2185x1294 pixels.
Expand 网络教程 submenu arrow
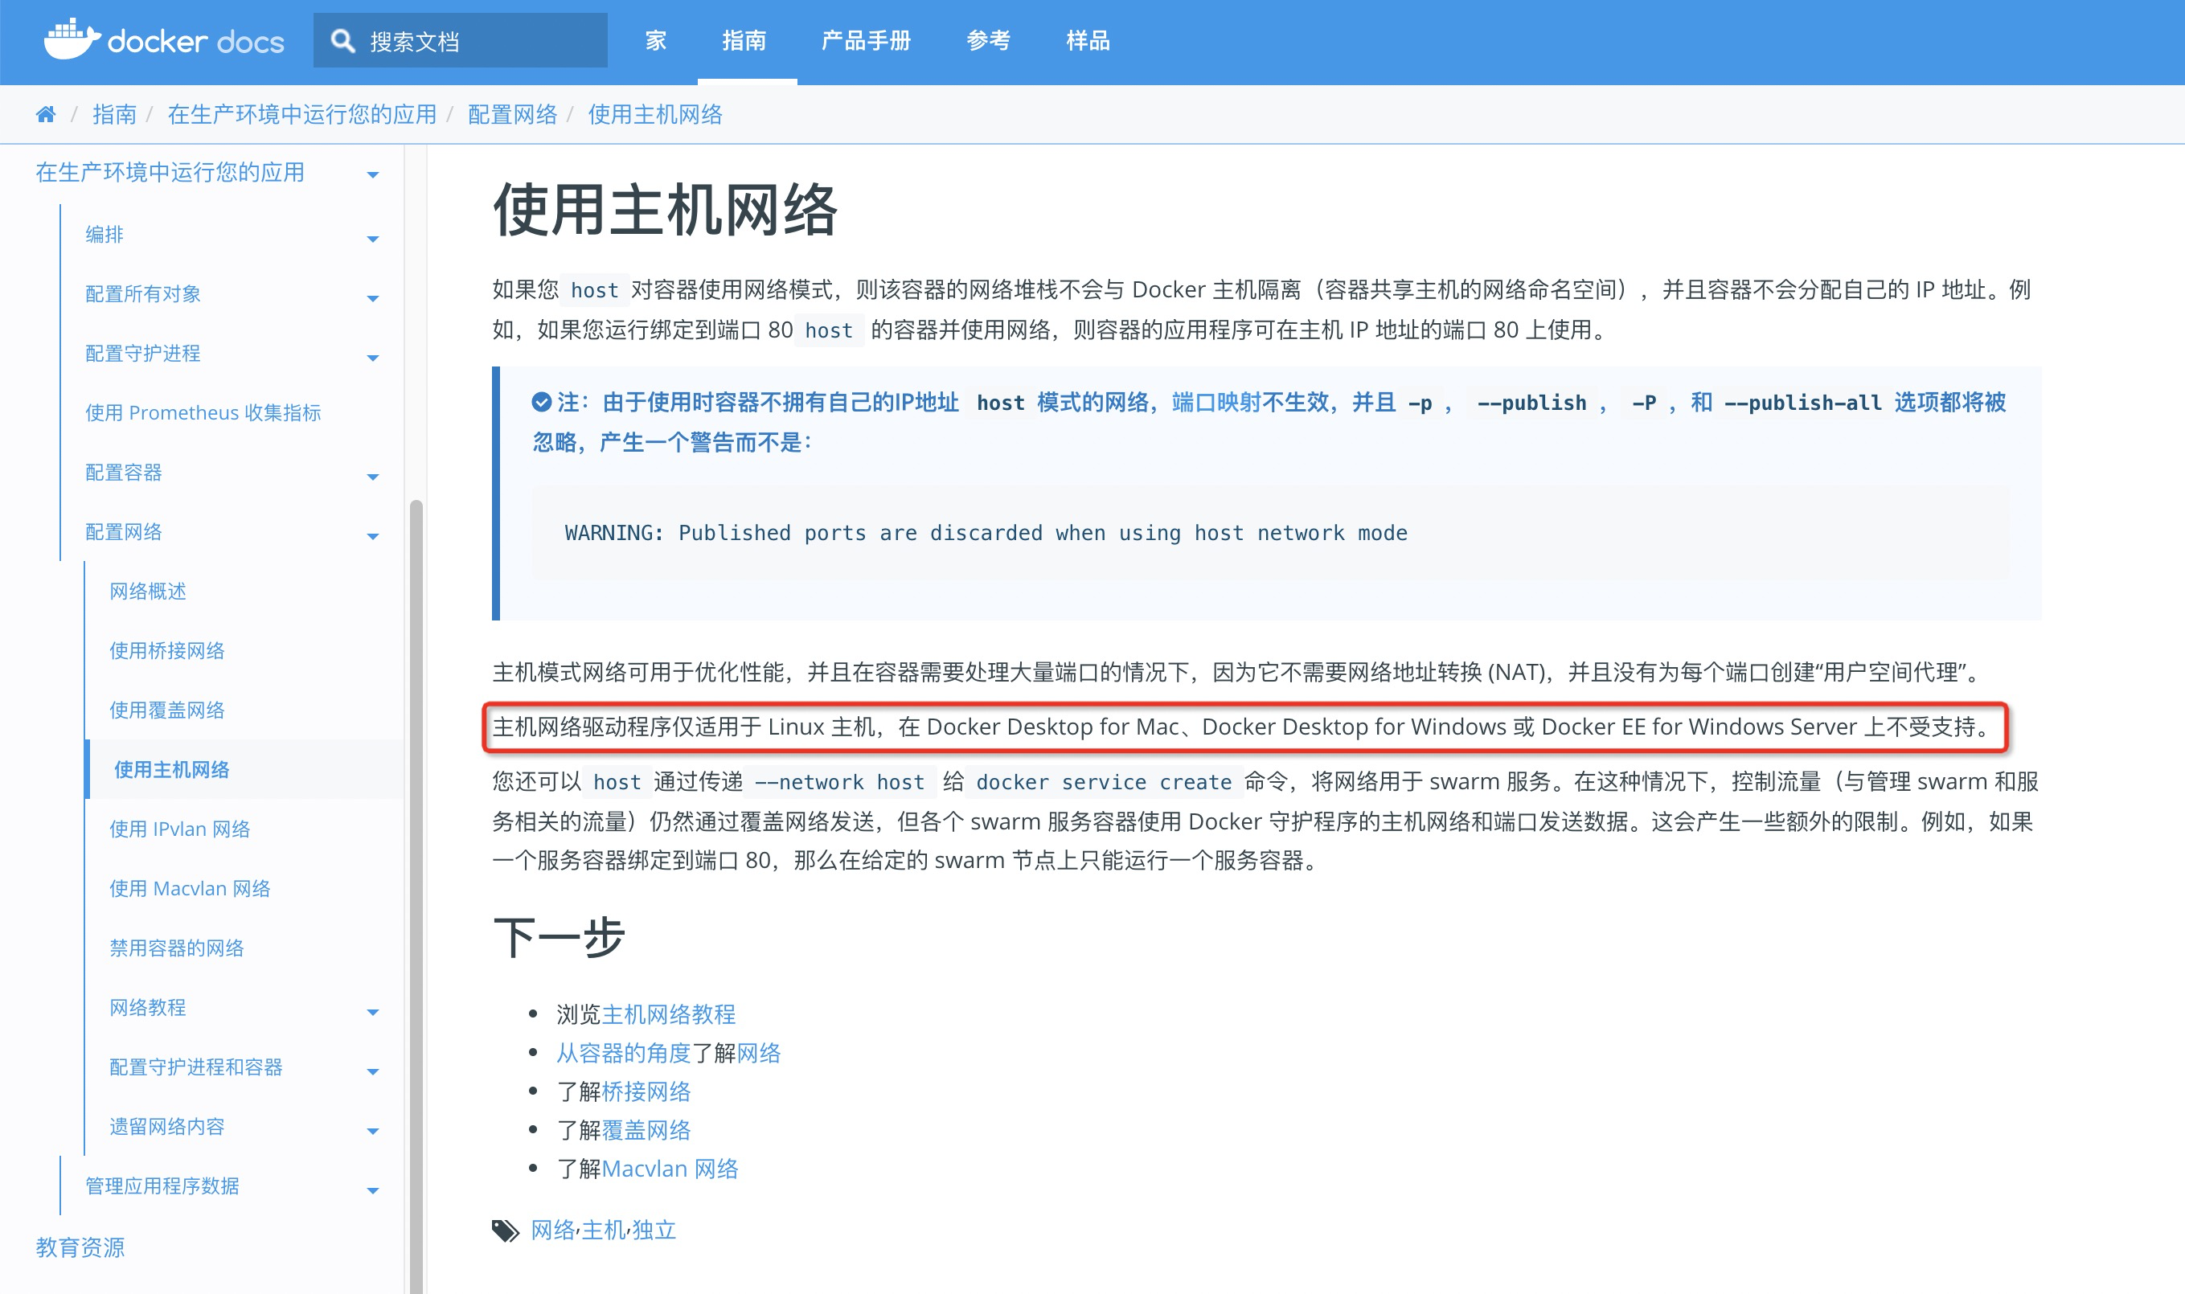(373, 1013)
